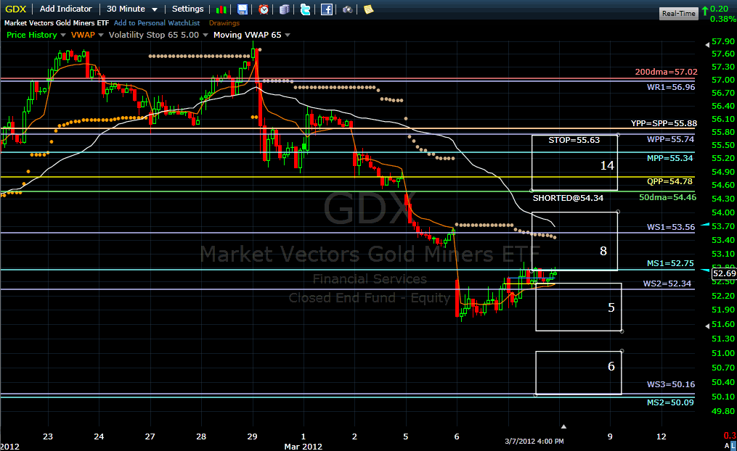Screen dimensions: 737x451
Task: Open the Drawings link
Action: coord(224,23)
